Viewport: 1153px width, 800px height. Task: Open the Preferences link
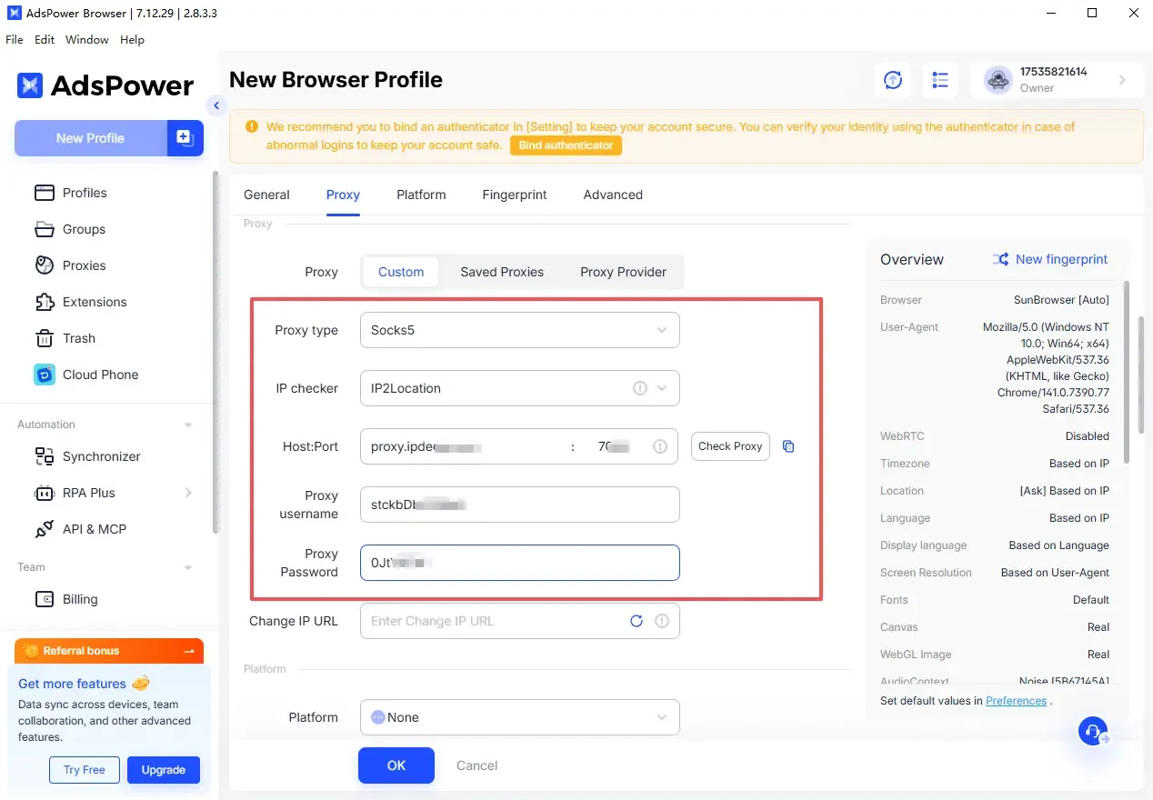coord(1016,701)
